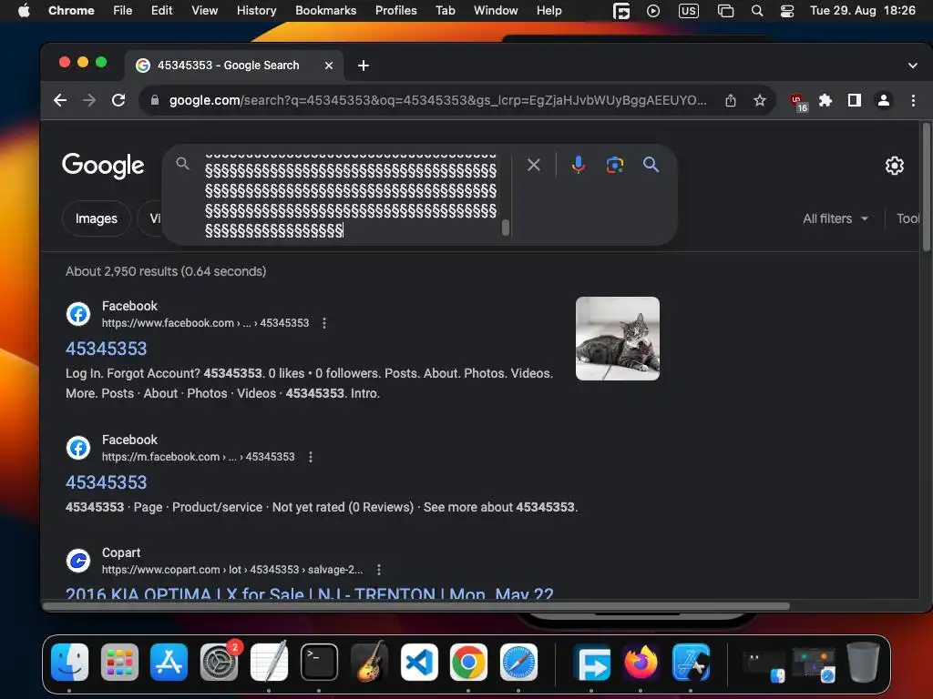This screenshot has width=933, height=699.
Task: Open GarageBand from the dock
Action: pos(369,662)
